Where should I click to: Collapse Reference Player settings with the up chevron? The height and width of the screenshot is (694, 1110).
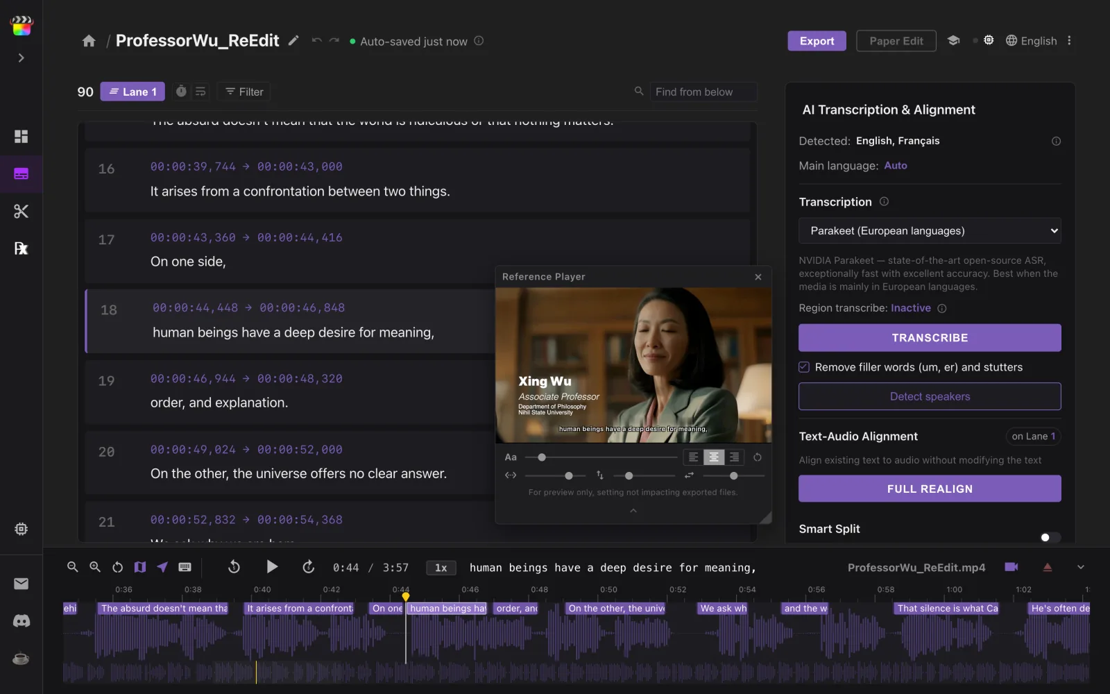pos(633,511)
